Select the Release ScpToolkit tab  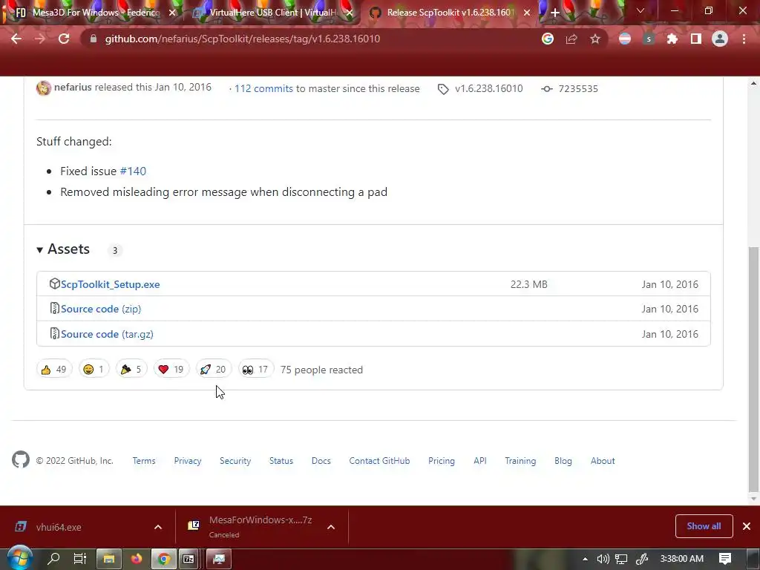[x=449, y=13]
